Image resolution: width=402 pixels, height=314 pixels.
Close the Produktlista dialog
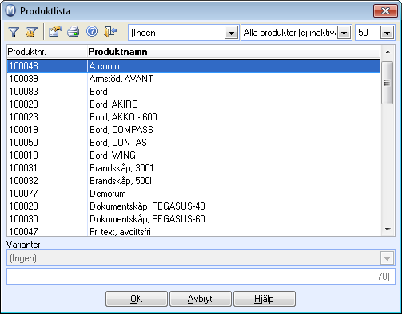pyautogui.click(x=385, y=11)
